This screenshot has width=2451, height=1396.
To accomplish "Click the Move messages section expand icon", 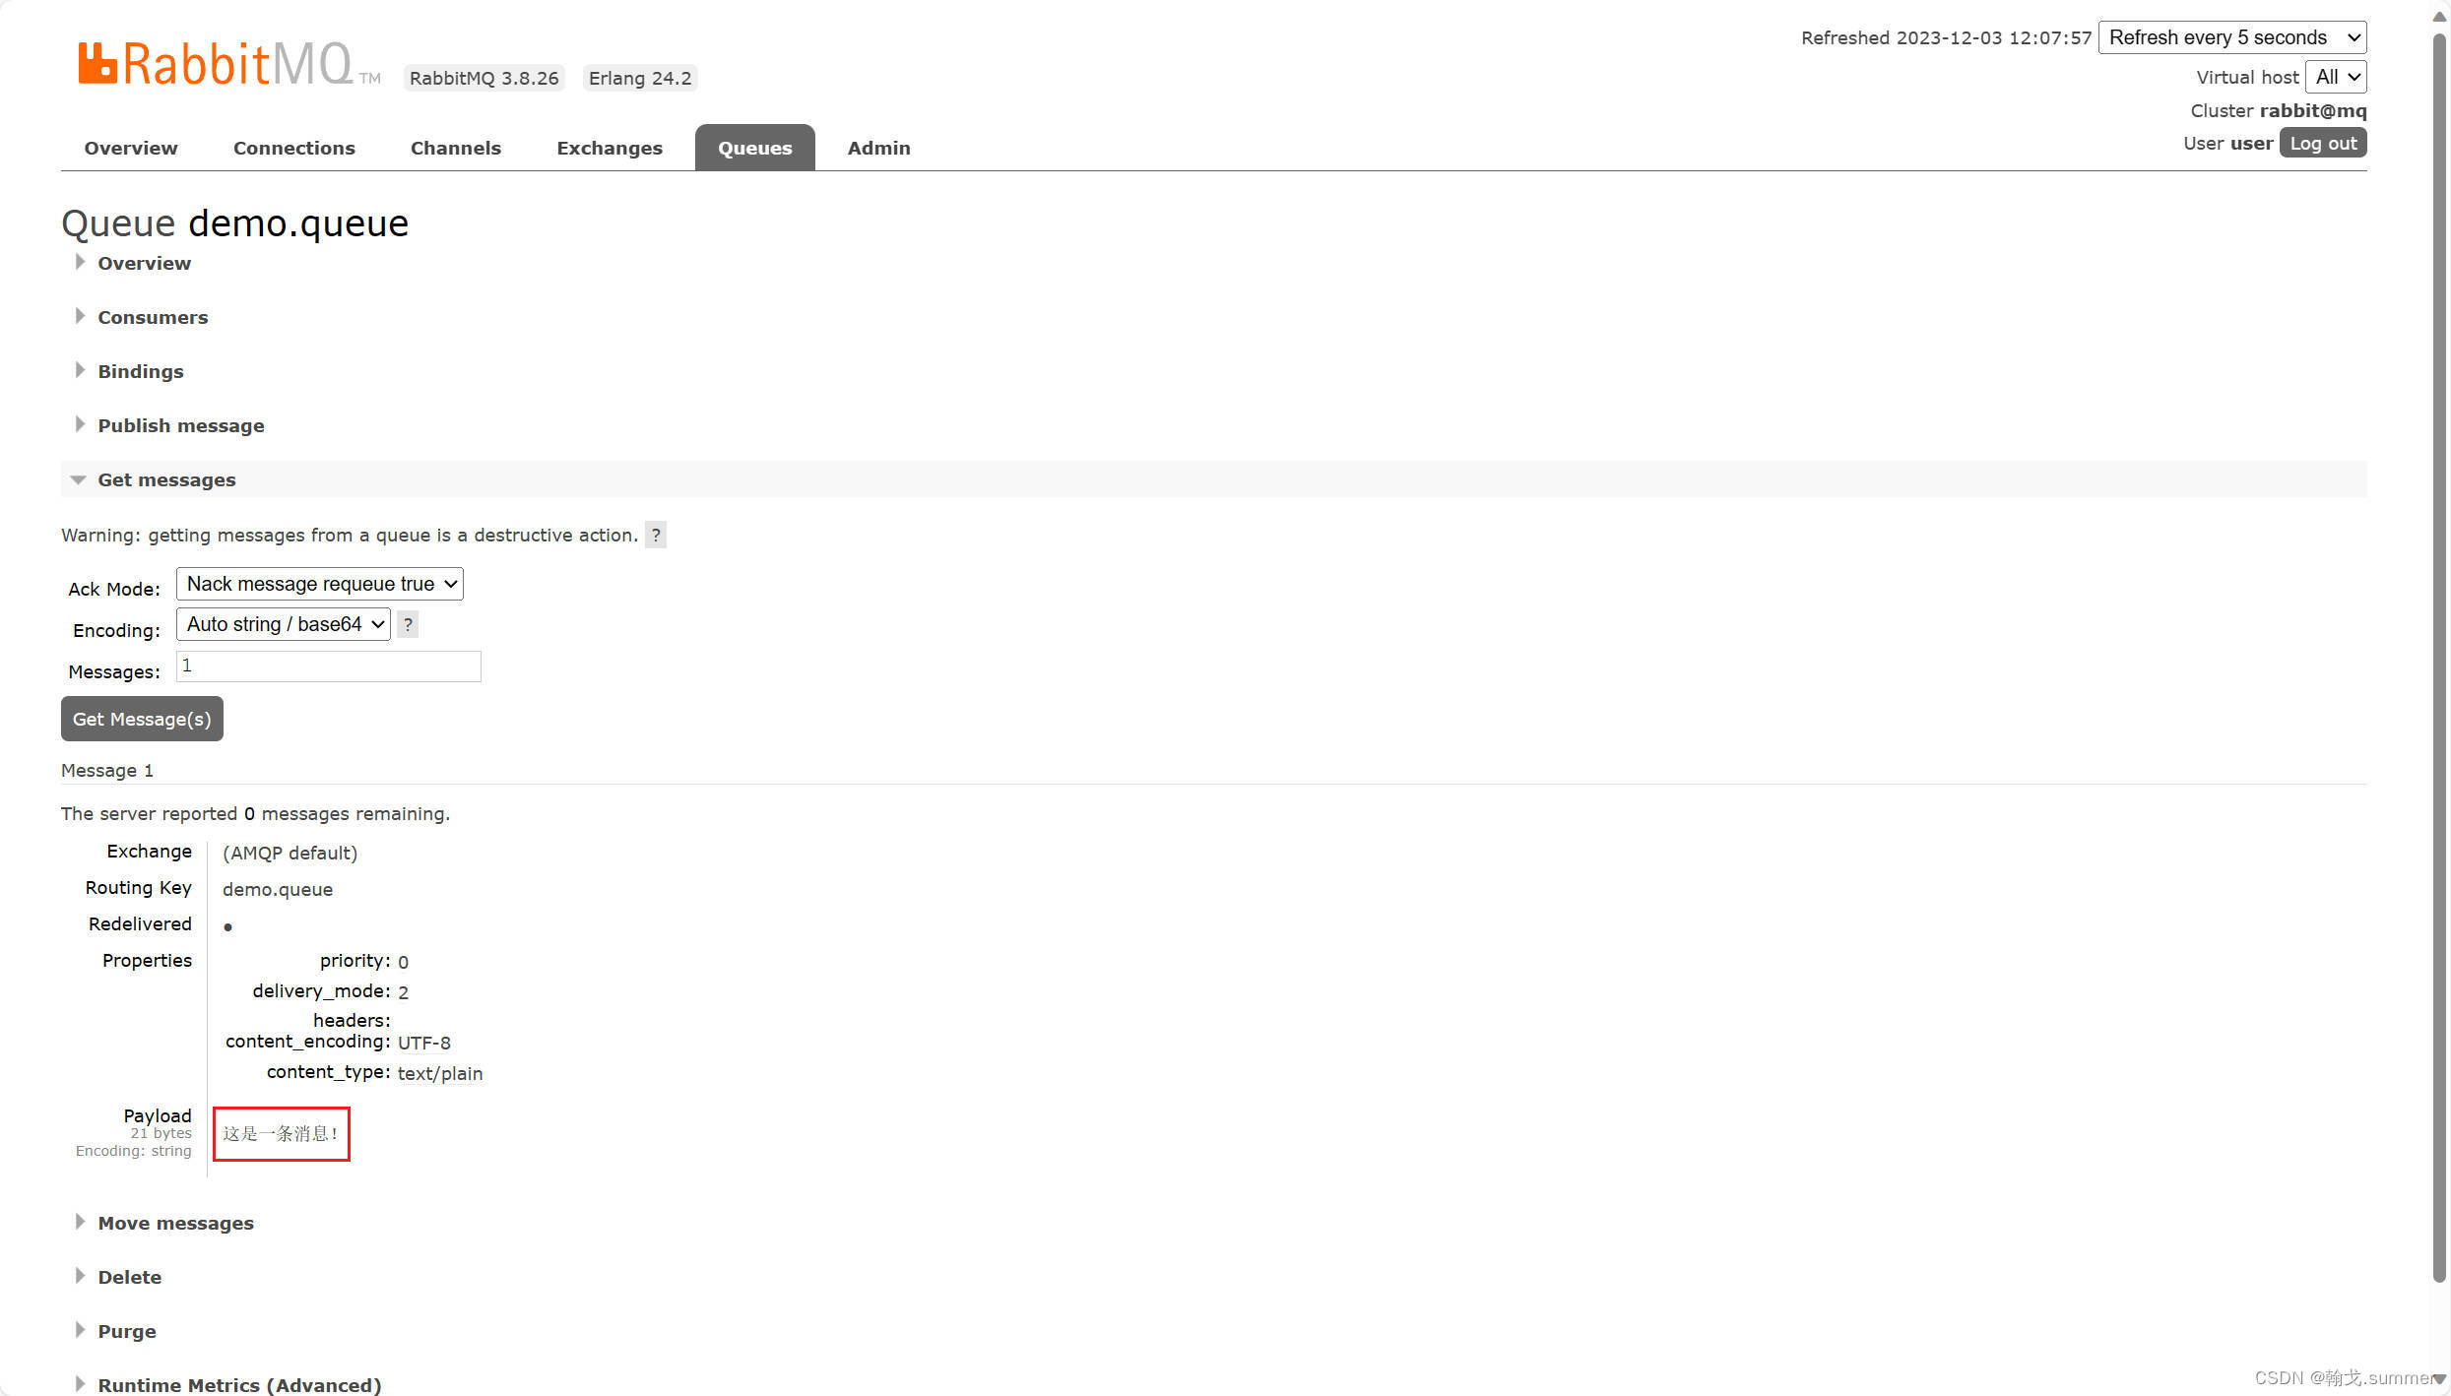I will click(79, 1221).
